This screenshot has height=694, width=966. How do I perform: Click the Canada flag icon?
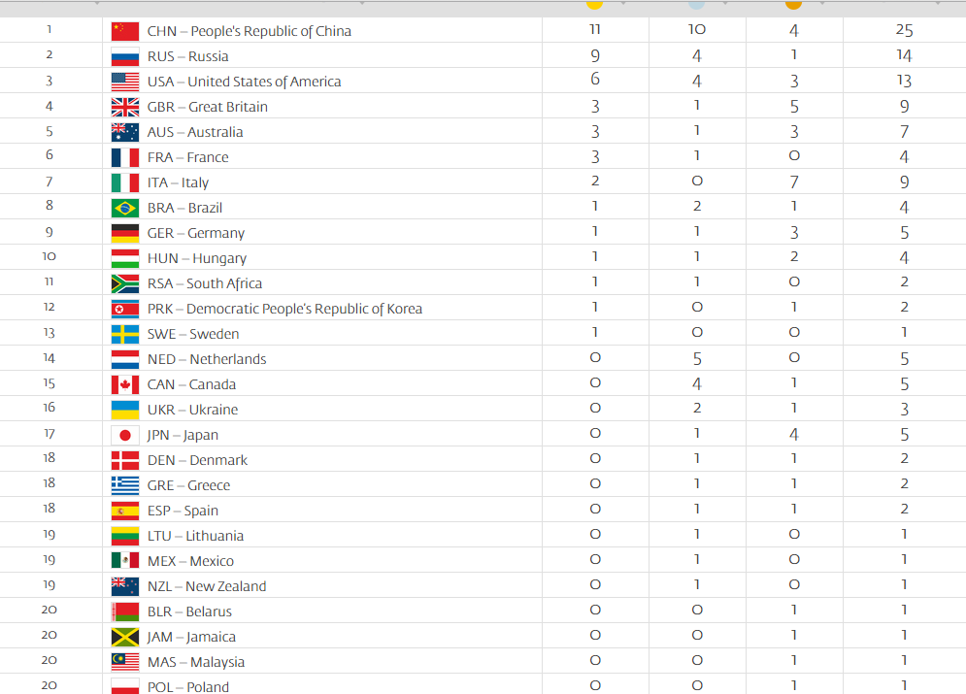click(x=125, y=384)
